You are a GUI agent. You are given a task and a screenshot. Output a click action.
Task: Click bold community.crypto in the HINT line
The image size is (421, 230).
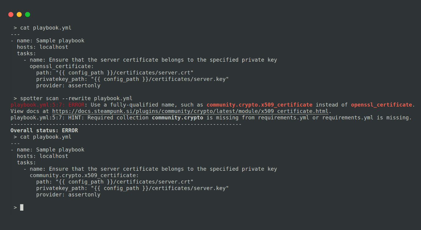point(177,117)
